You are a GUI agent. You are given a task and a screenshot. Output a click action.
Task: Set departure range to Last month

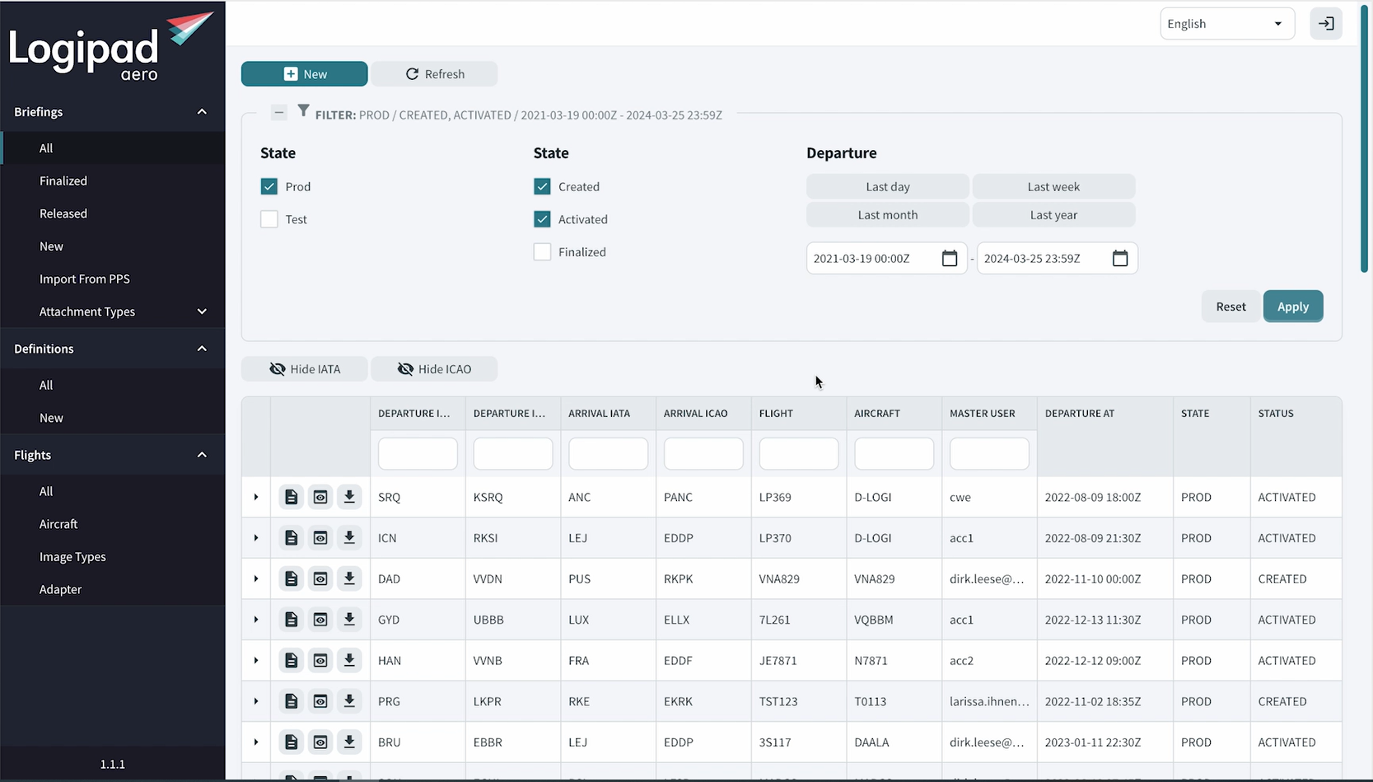(887, 215)
